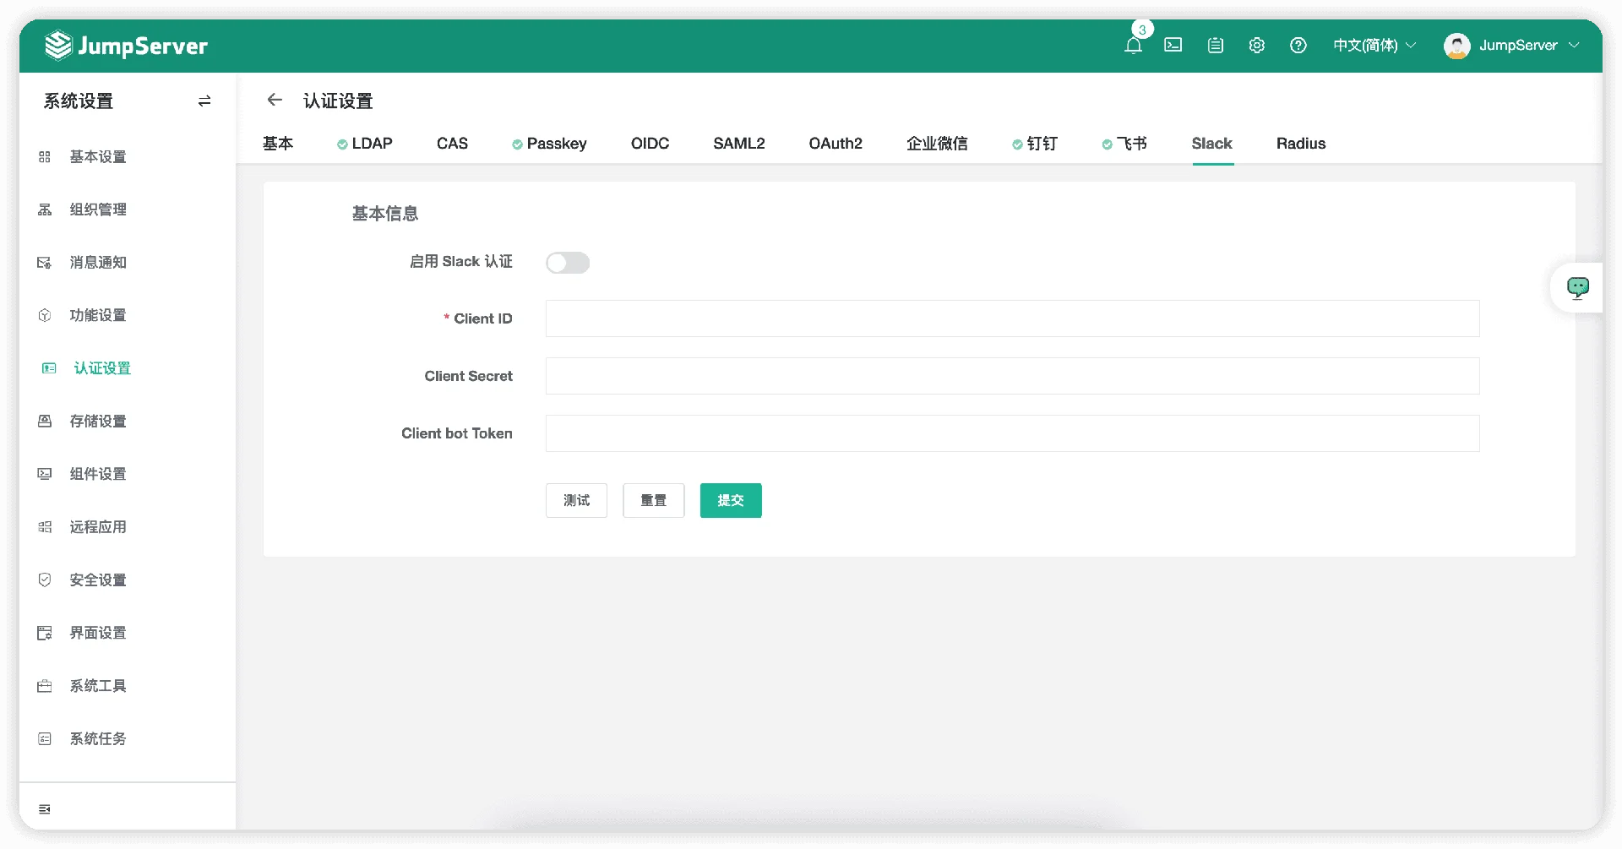Switch to the OAuth2 tab
The height and width of the screenshot is (849, 1622).
coord(835,144)
